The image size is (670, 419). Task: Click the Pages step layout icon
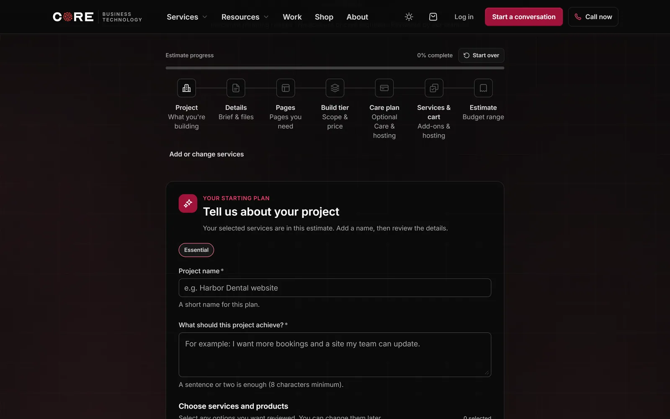click(286, 88)
